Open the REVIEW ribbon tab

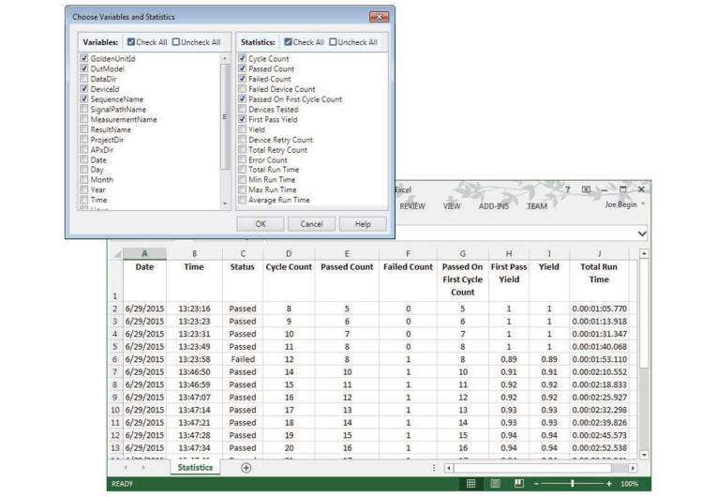tap(413, 205)
